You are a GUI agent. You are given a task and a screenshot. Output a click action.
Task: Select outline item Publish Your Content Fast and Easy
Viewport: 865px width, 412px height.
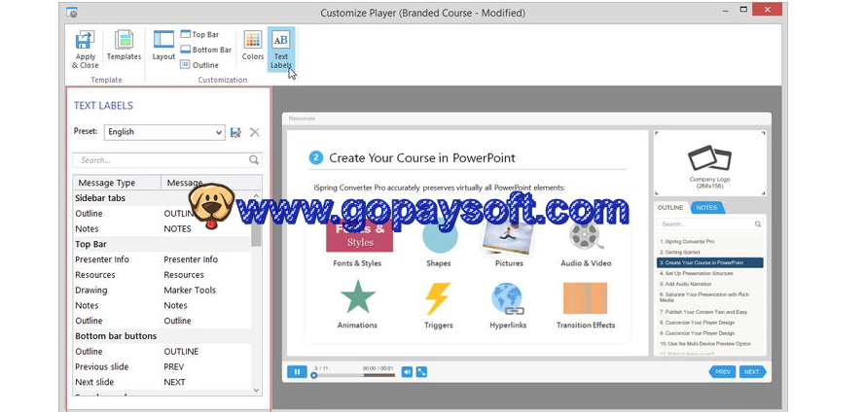click(x=703, y=312)
